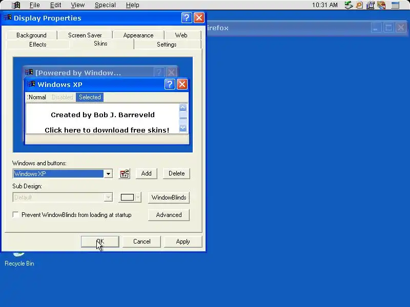Click preview scrollbar up arrow
Screen dimensions: 410x307
(x=183, y=107)
